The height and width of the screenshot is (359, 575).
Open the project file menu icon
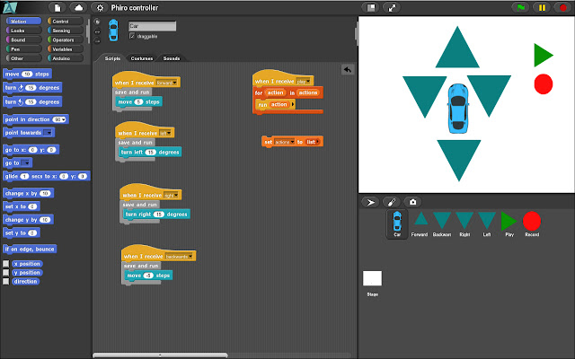tap(57, 8)
